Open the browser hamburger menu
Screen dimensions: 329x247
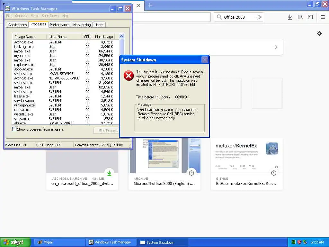323,17
